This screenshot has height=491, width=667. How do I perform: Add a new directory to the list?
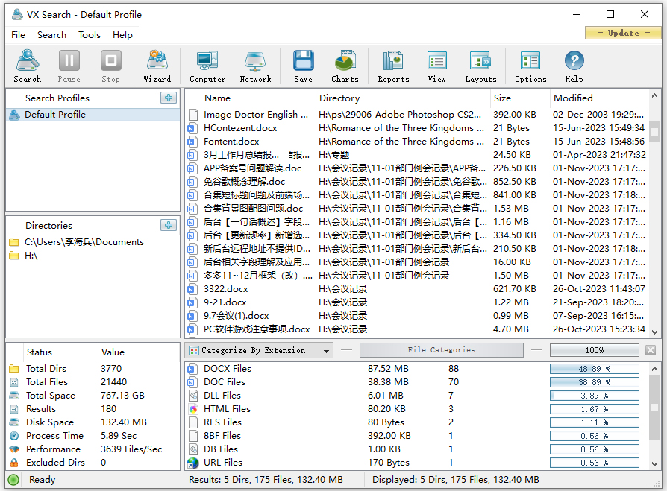tap(169, 225)
